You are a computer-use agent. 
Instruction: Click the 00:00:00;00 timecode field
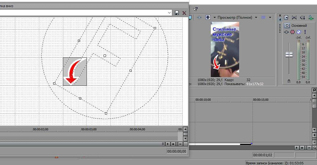pos(177,151)
